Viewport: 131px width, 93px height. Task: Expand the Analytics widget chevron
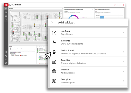[123, 62]
